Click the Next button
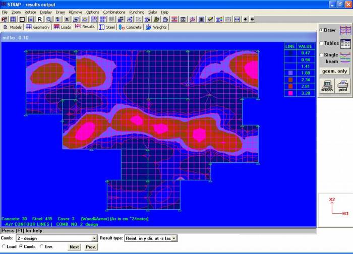 [x=74, y=247]
